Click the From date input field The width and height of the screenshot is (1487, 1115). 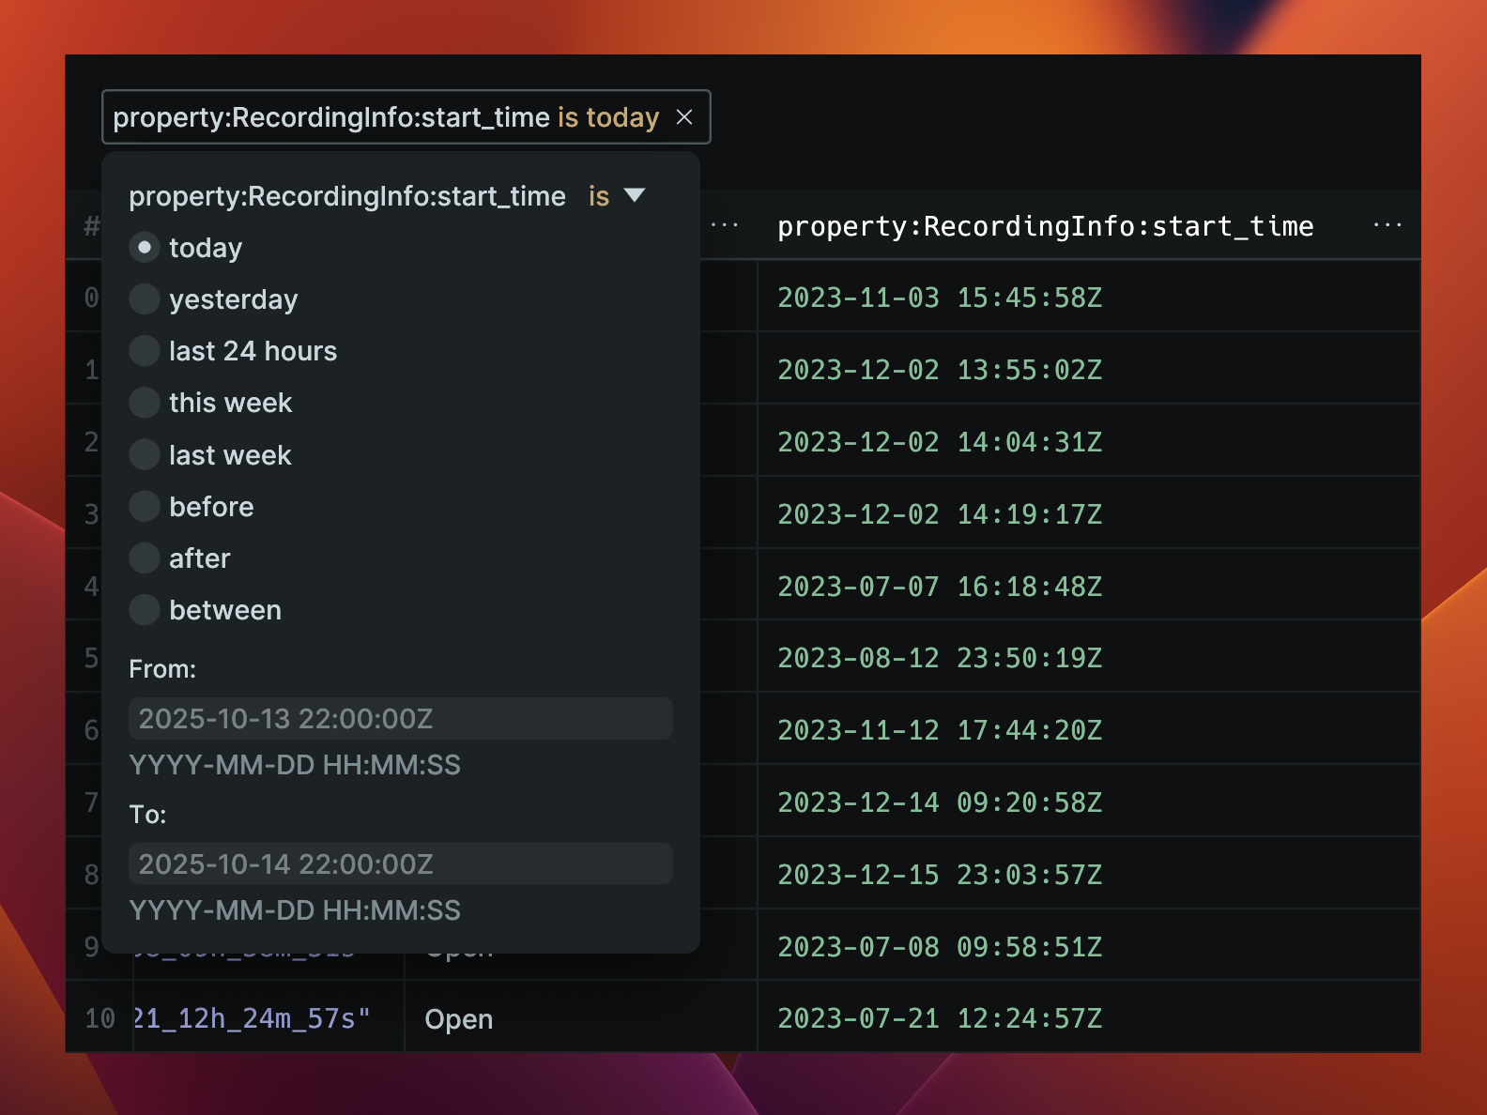(x=400, y=719)
